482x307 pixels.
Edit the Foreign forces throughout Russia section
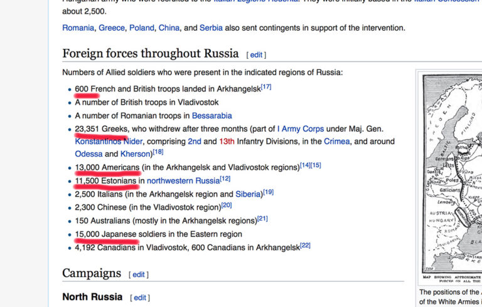point(256,55)
